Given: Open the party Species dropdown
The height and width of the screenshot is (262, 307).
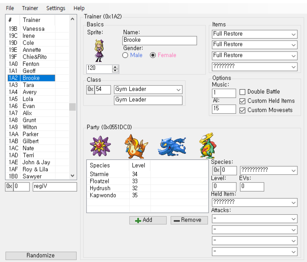Looking at the screenshot, I should click(294, 171).
